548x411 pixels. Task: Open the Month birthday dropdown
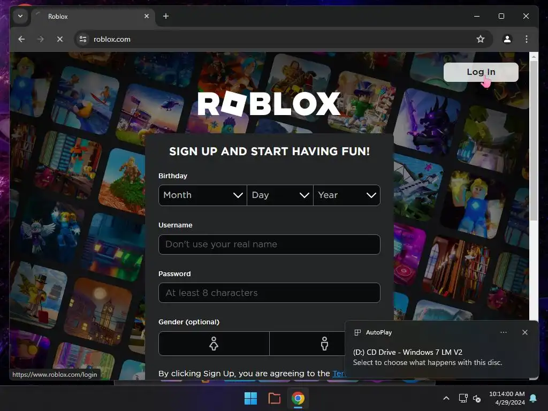203,195
